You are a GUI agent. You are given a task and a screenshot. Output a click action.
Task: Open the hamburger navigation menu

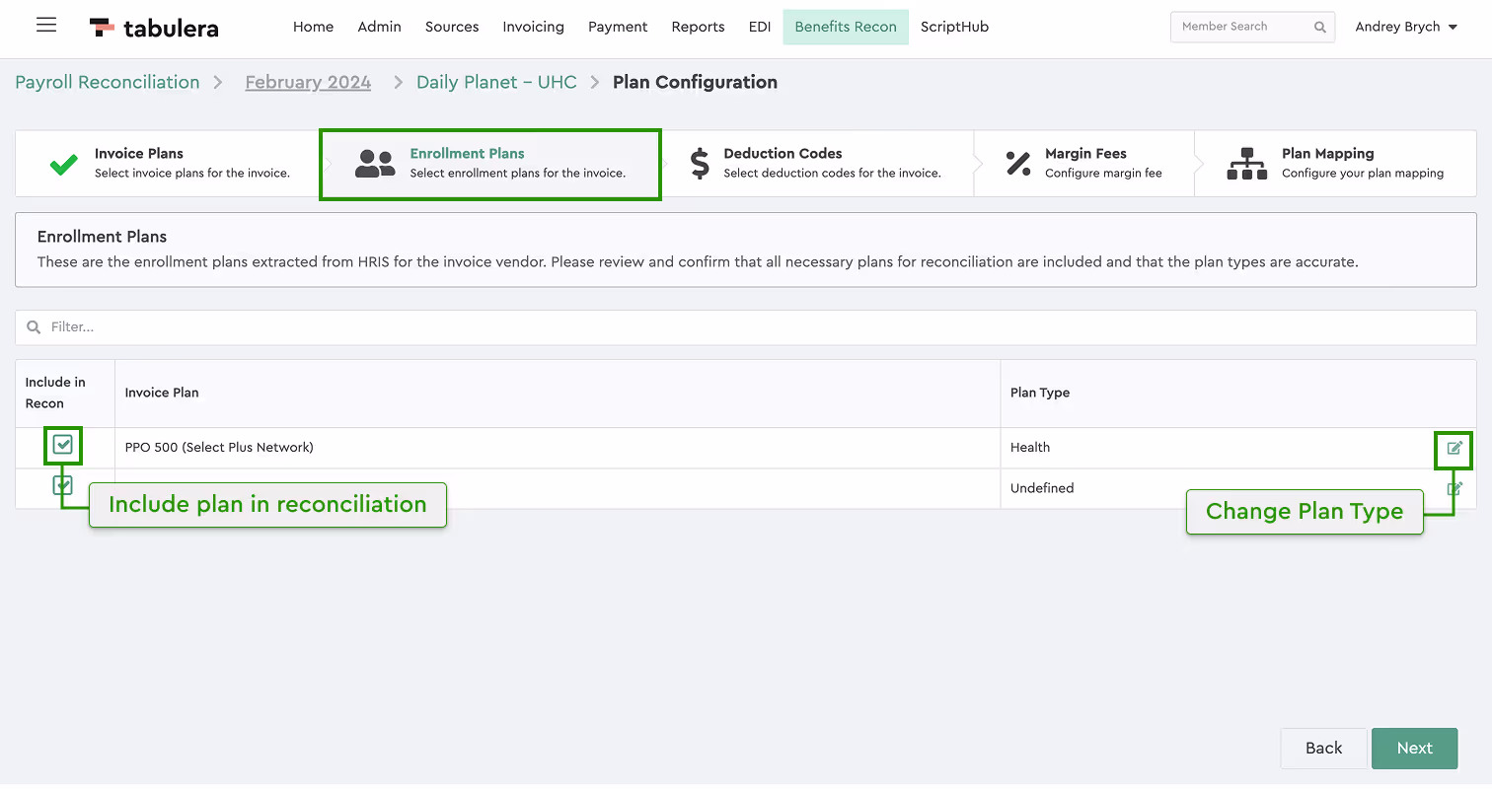pos(46,26)
